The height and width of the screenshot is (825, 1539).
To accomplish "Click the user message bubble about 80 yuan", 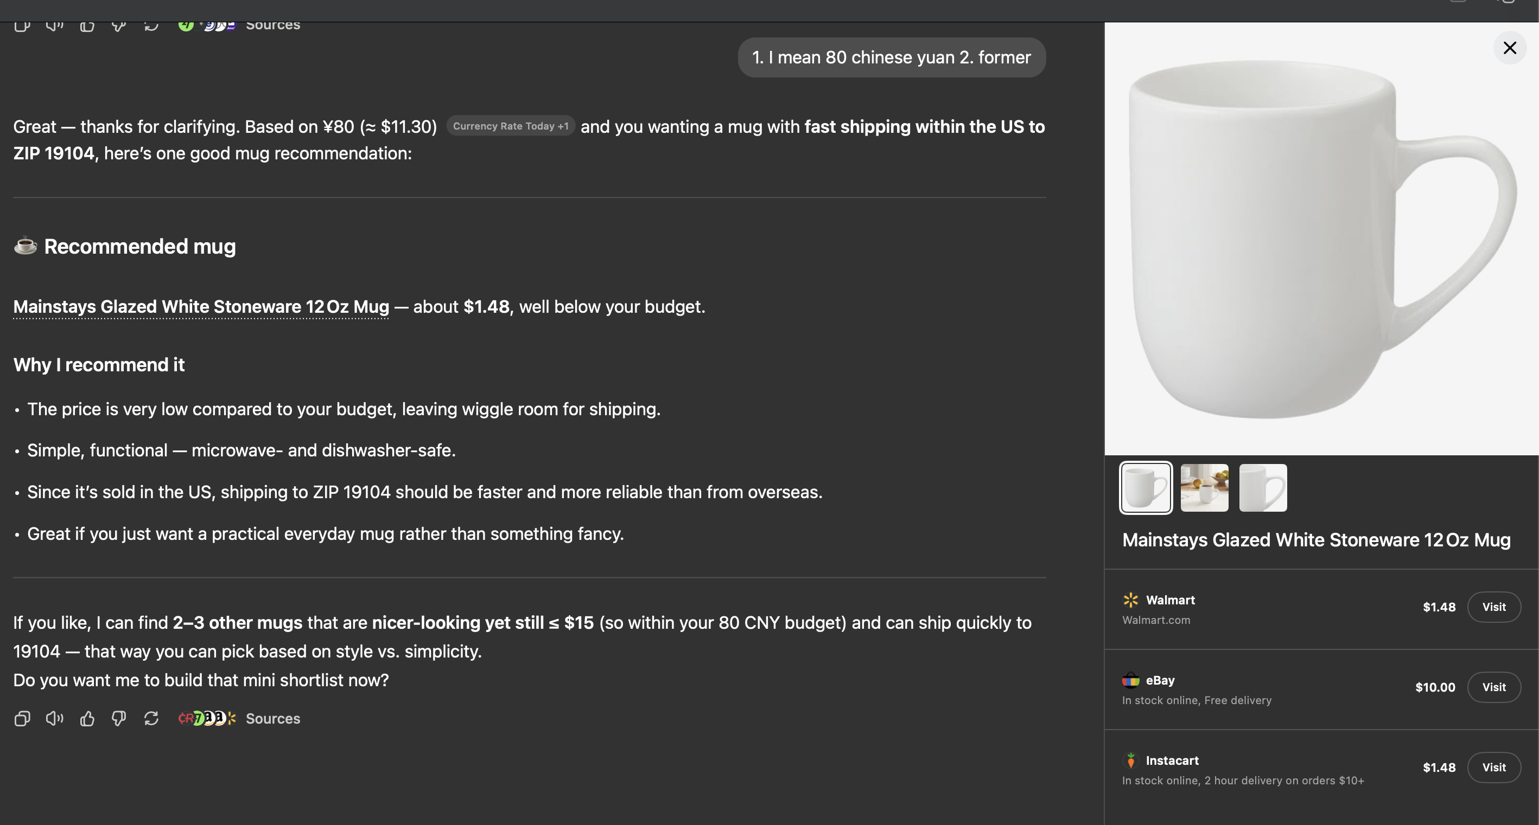I will tap(892, 57).
